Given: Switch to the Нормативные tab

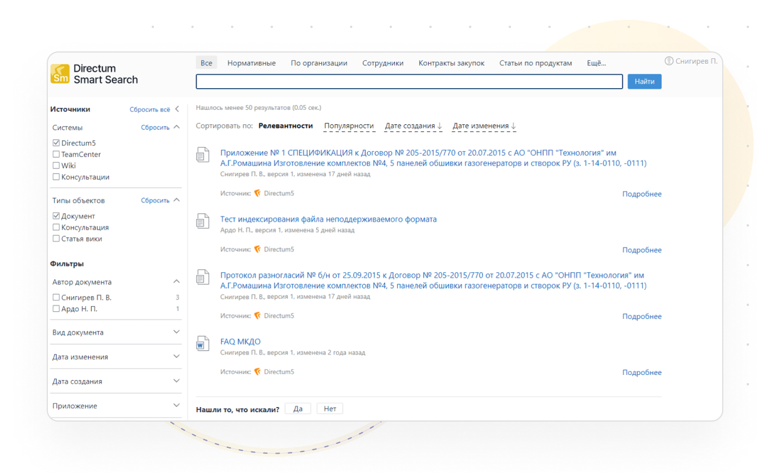Looking at the screenshot, I should [251, 63].
